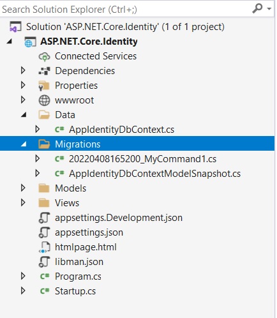Screen dimensions: 277x318
Task: Expand the Dependencies node
Action: (x=23, y=71)
